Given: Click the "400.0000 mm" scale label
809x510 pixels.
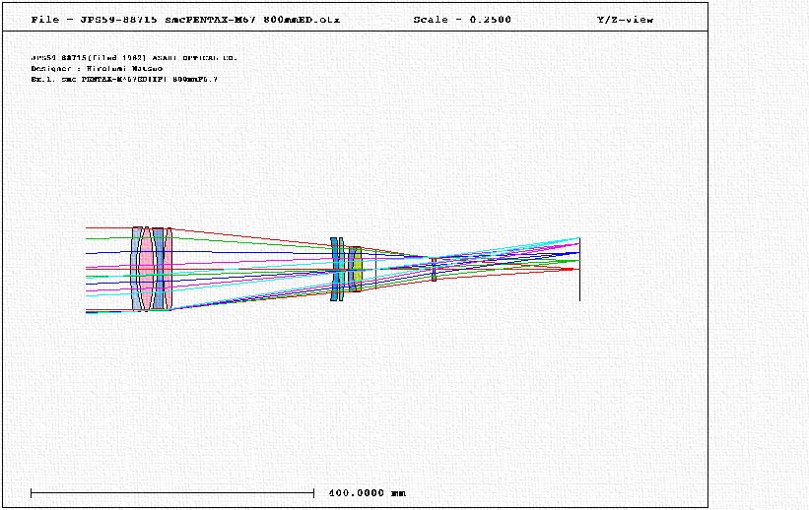Looking at the screenshot, I should (367, 493).
